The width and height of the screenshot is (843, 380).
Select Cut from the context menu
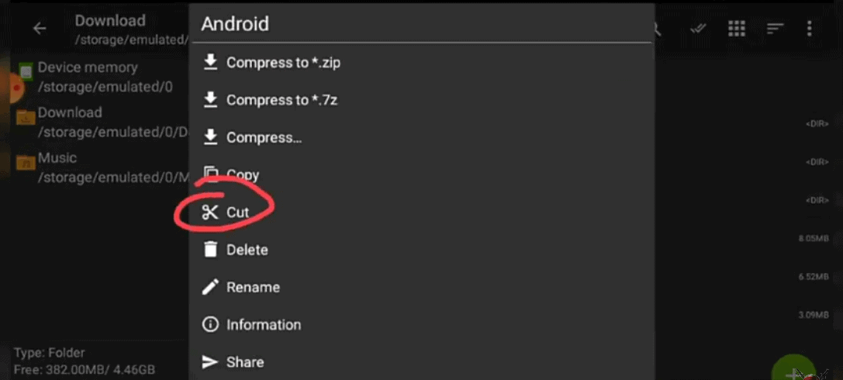coord(422,212)
